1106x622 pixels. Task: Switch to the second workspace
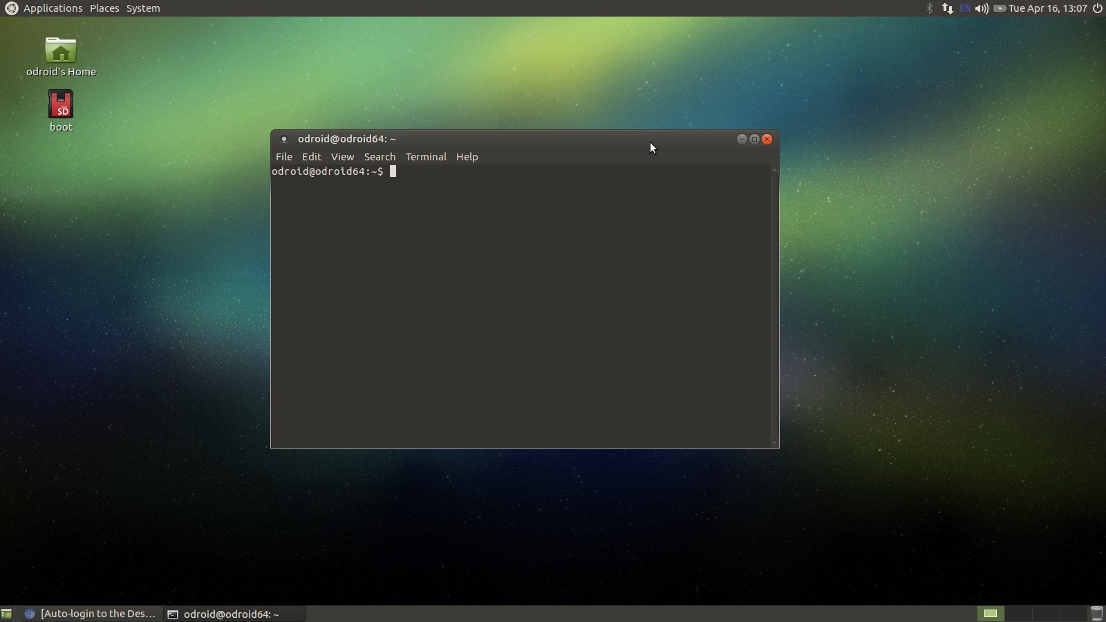tap(1017, 614)
